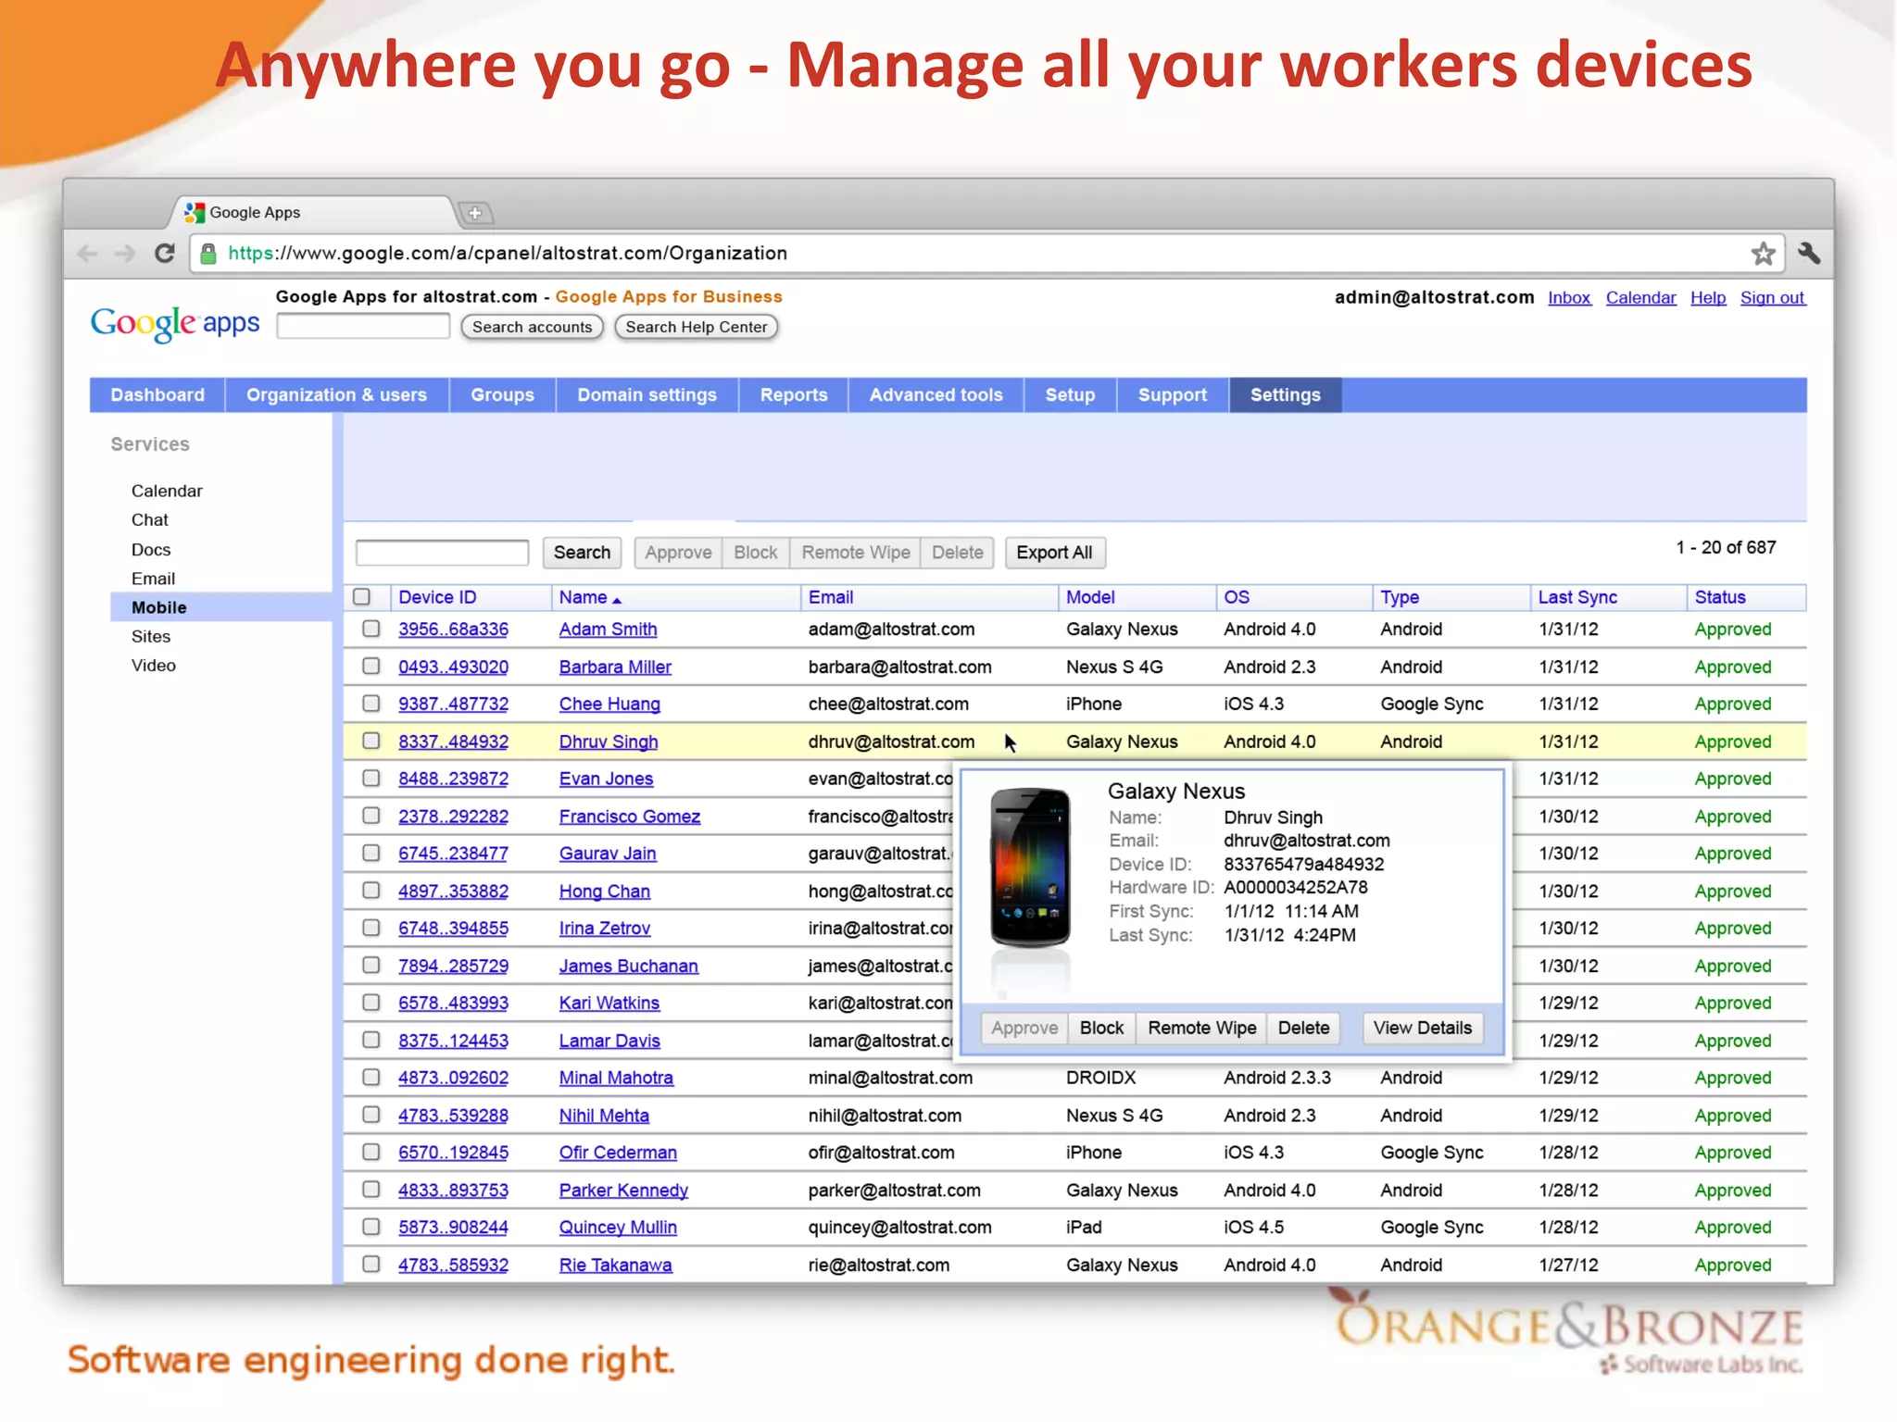Open device ID 3956..68a336
Screen dimensions: 1897x1422
point(453,630)
